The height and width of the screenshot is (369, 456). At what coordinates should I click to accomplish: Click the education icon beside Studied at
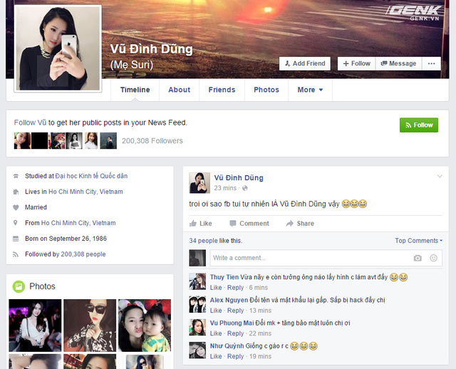pos(16,176)
